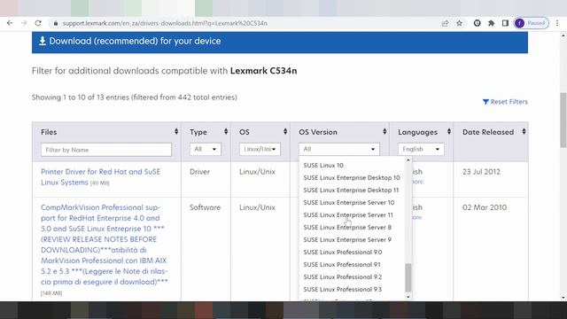The image size is (567, 319).
Task: Click dropdown list scroll down arrow
Action: pyautogui.click(x=408, y=297)
